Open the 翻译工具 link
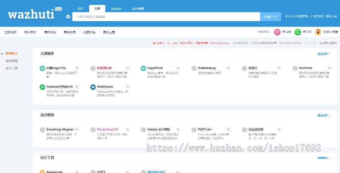This screenshot has width=340, height=173. [331, 16]
